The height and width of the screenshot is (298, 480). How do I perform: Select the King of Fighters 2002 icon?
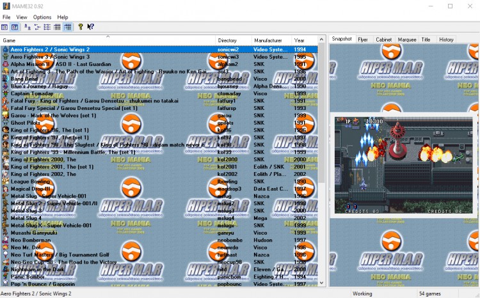[x=6, y=174]
